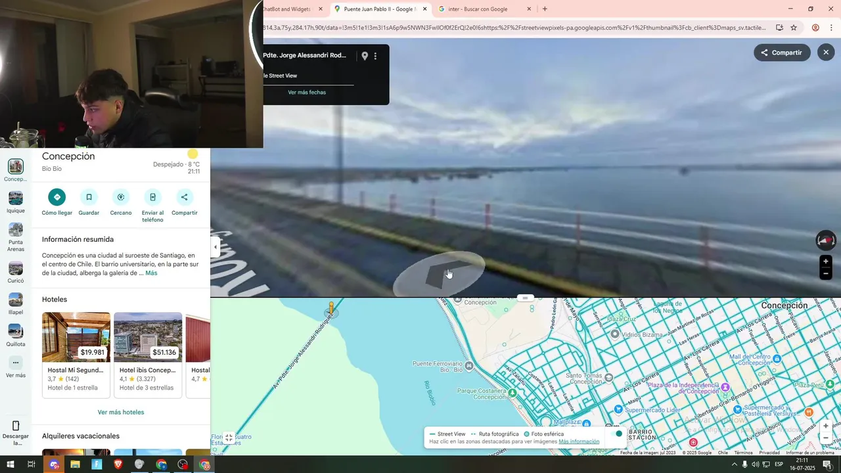The width and height of the screenshot is (841, 473).
Task: Click the Descargar la app phone icon
Action: coord(16,426)
